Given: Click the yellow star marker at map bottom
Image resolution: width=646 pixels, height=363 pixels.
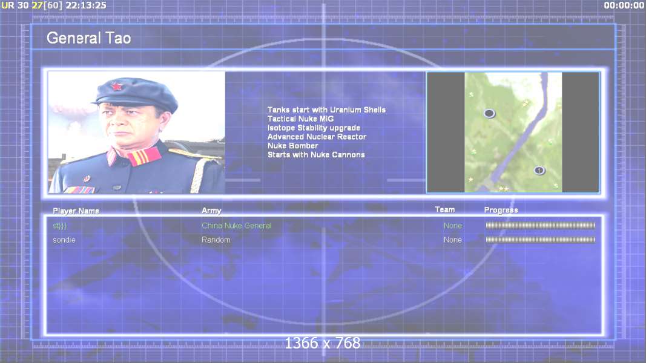Looking at the screenshot, I should point(504,189).
